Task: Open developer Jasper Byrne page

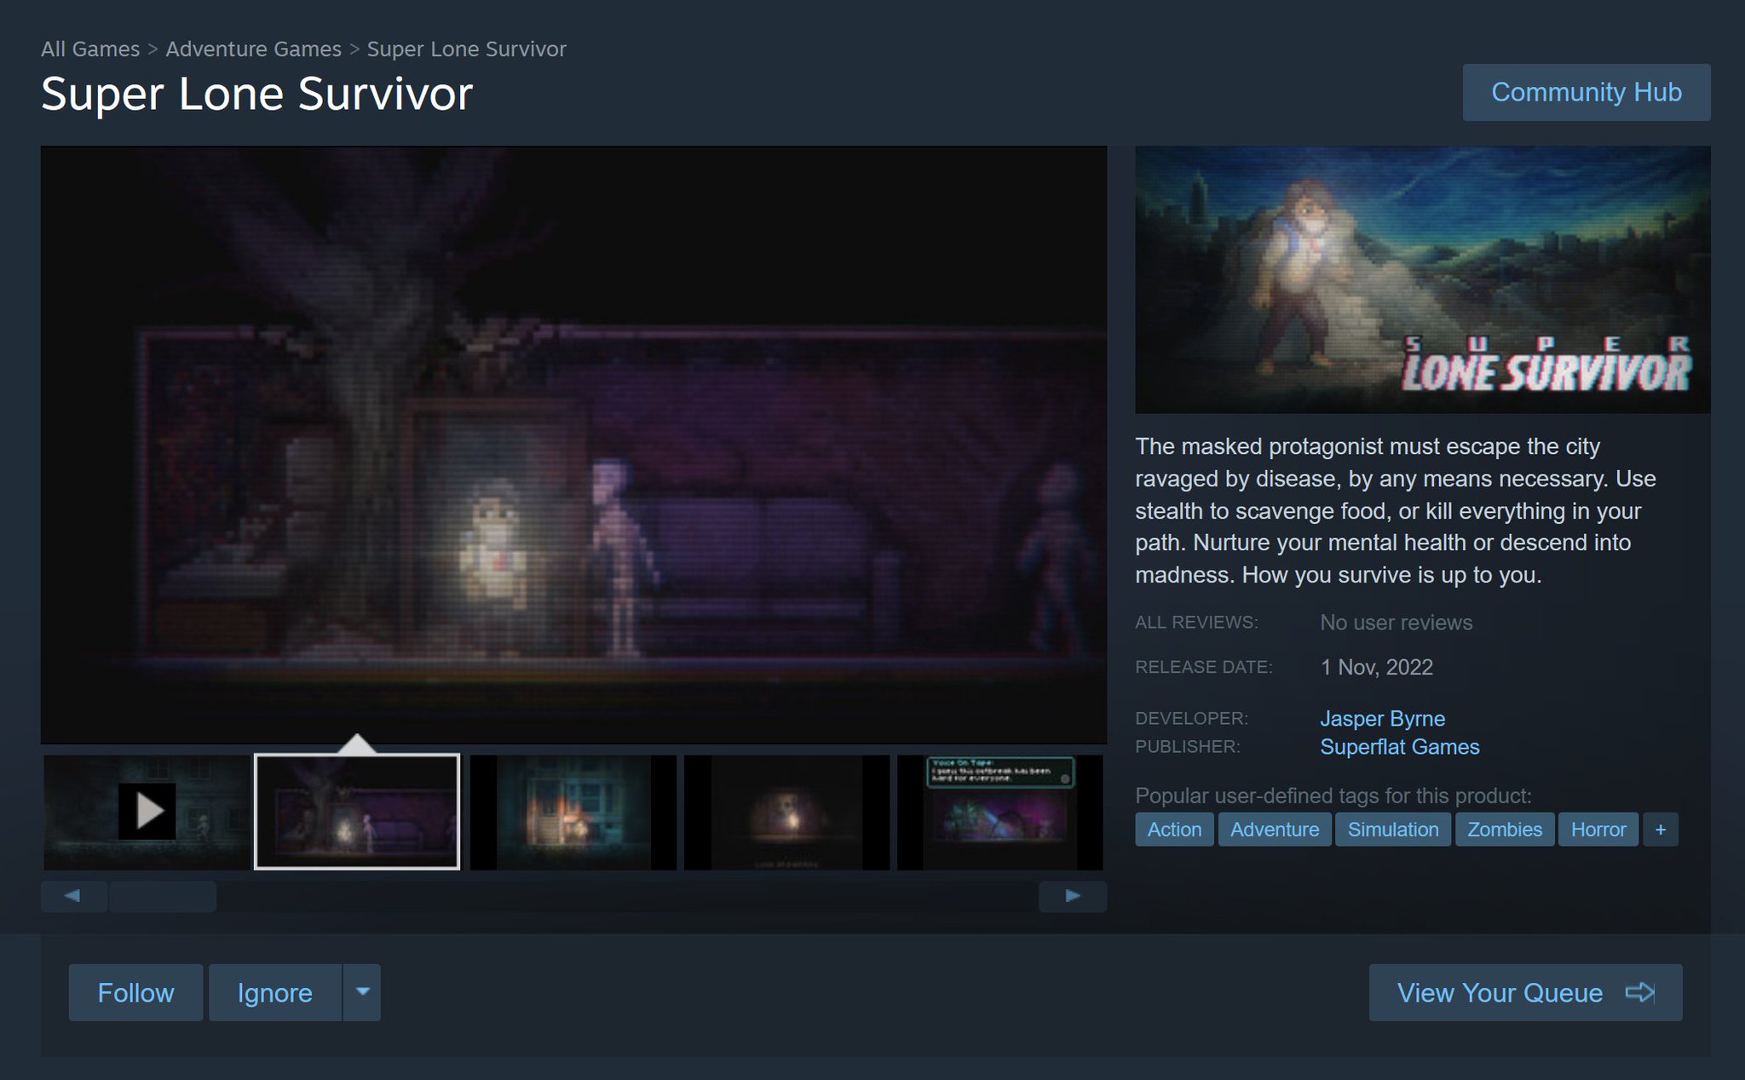Action: pyautogui.click(x=1382, y=719)
